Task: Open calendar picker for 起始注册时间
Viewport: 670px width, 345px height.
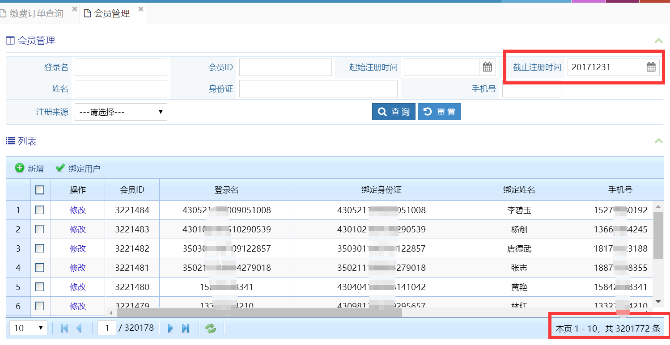Action: pyautogui.click(x=488, y=67)
